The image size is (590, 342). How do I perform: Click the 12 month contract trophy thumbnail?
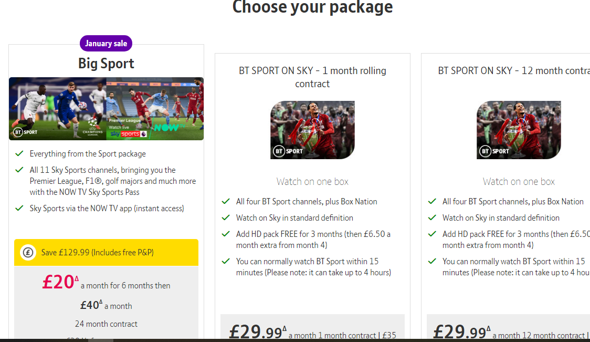(x=519, y=130)
